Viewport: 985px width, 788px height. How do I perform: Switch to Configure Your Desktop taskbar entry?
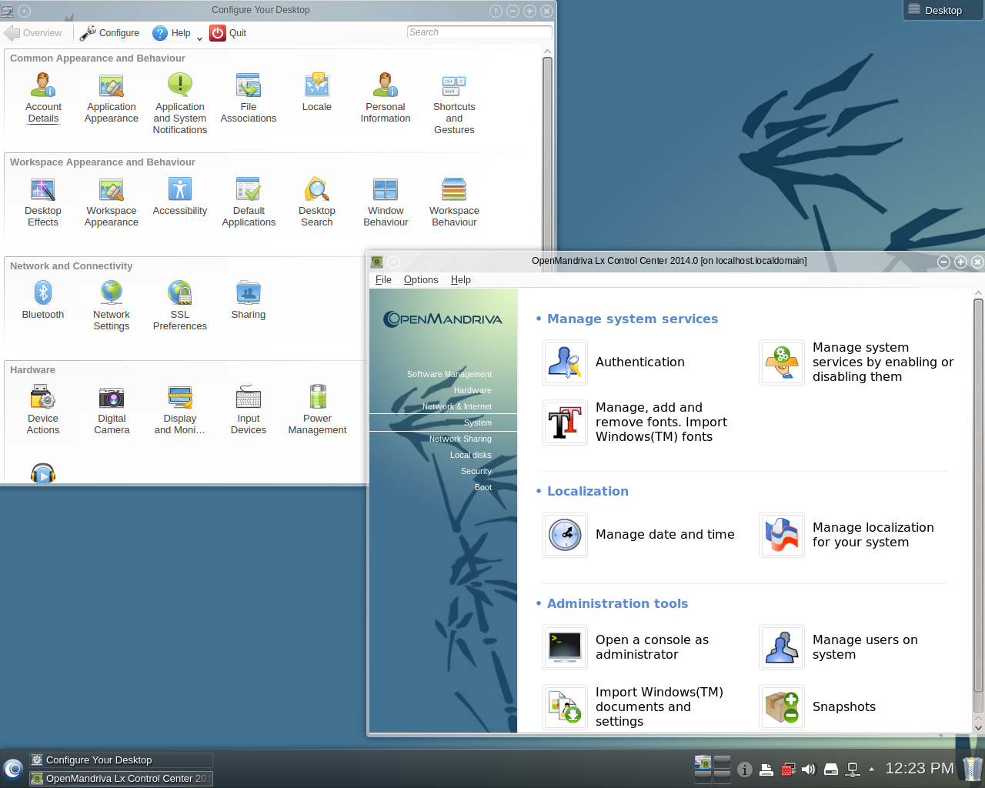121,760
